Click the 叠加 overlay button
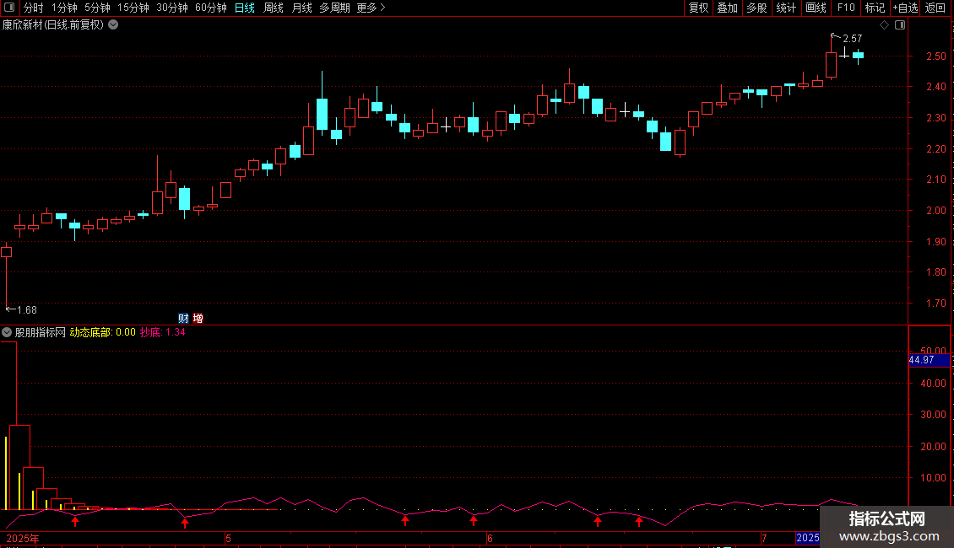 pos(727,8)
